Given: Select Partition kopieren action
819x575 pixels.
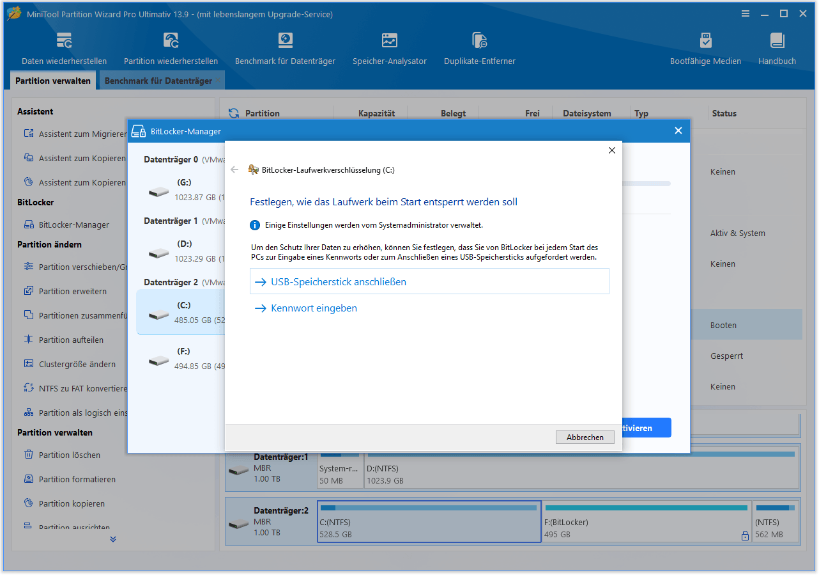Looking at the screenshot, I should pos(64,503).
